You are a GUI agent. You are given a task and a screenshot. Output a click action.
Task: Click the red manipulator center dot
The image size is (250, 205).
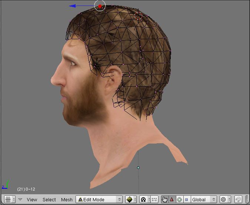(100, 6)
